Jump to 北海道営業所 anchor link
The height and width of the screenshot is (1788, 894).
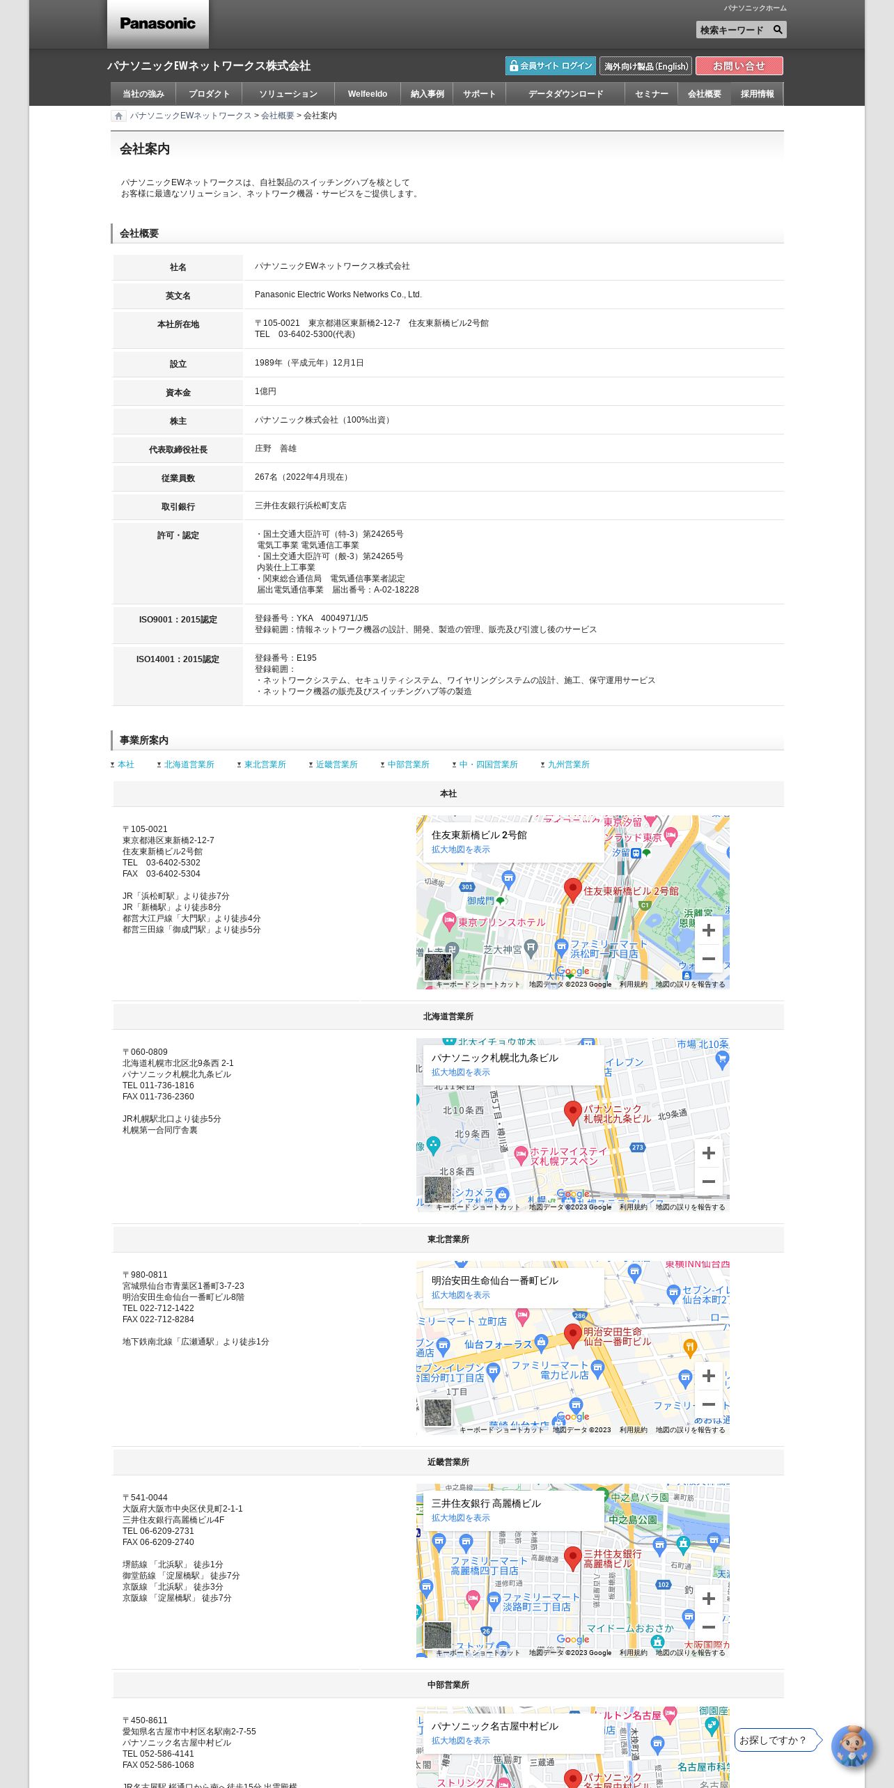point(189,764)
